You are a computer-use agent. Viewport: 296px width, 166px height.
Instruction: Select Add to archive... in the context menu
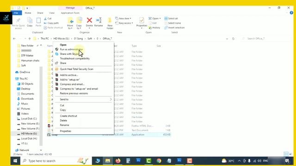(x=69, y=75)
